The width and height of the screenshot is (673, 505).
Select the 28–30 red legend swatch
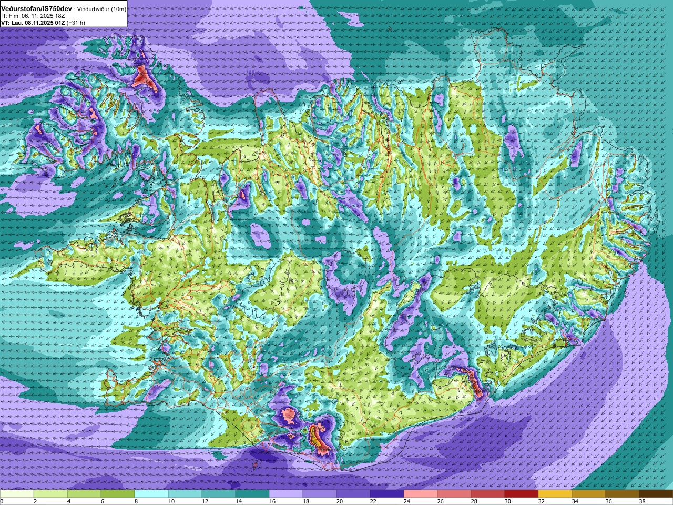(x=488, y=494)
